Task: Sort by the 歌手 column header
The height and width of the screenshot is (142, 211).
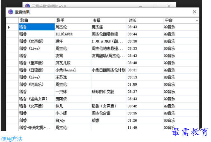Action: point(73,20)
